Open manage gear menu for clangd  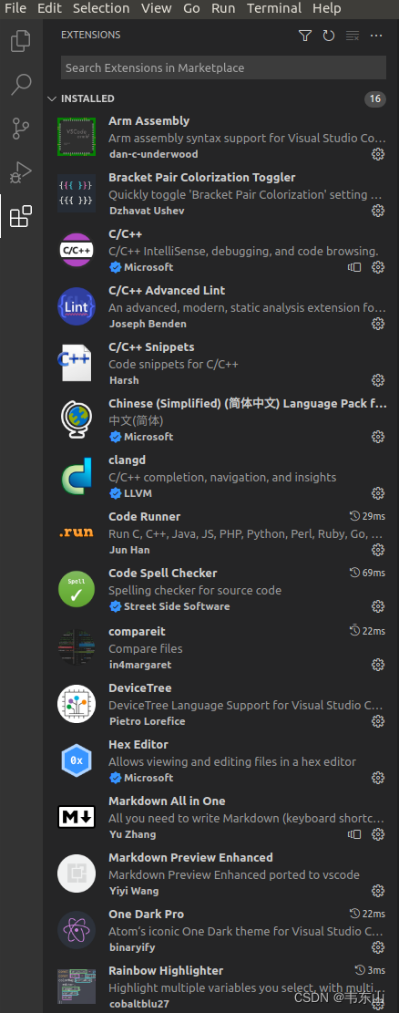pyautogui.click(x=378, y=493)
